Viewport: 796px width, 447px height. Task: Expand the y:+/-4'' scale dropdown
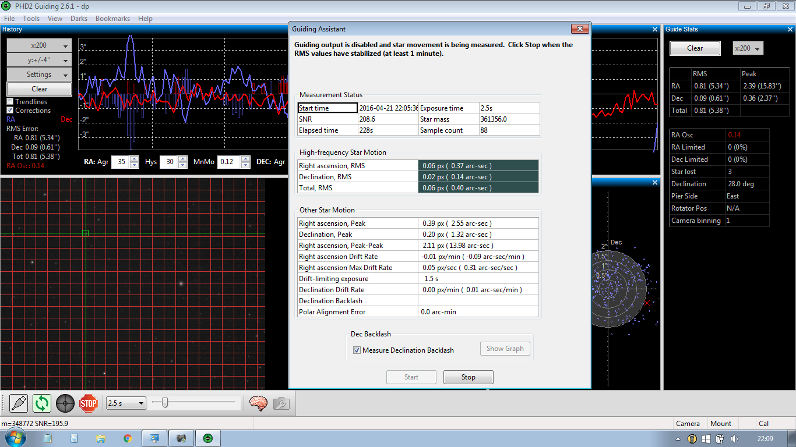click(x=39, y=60)
